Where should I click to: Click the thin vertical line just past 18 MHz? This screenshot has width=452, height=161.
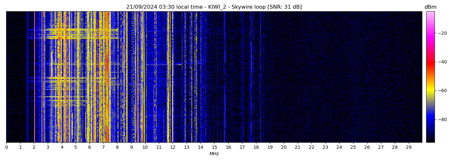click(260, 77)
